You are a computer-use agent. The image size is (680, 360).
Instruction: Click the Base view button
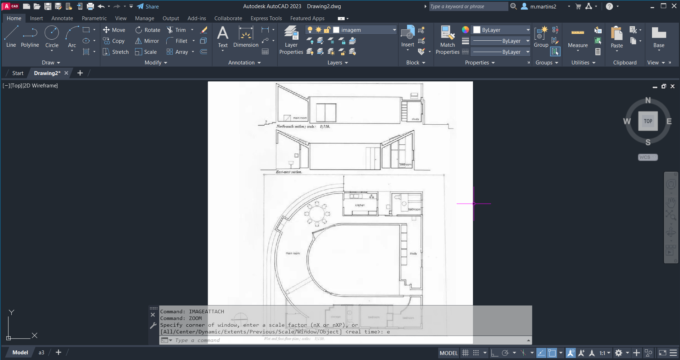click(x=659, y=37)
